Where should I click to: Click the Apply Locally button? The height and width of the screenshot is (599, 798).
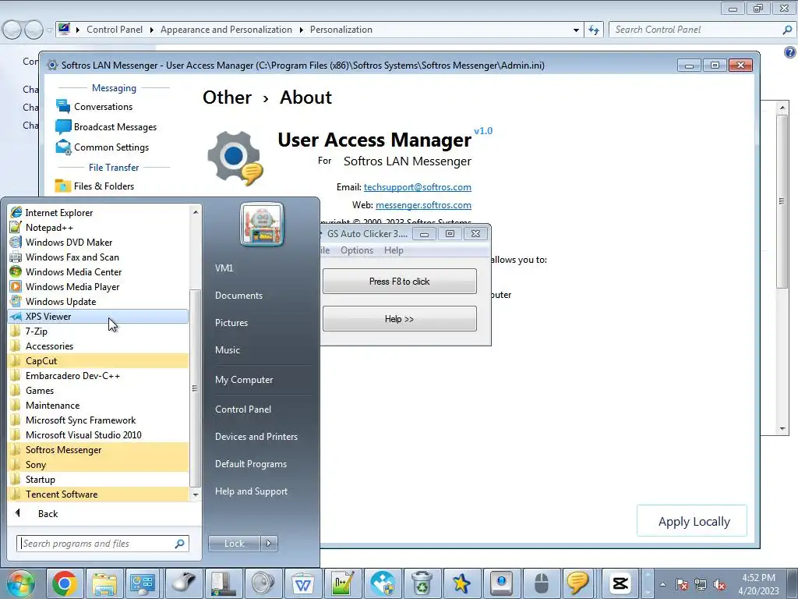(692, 521)
